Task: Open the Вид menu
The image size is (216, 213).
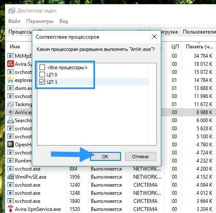Action: point(64,21)
